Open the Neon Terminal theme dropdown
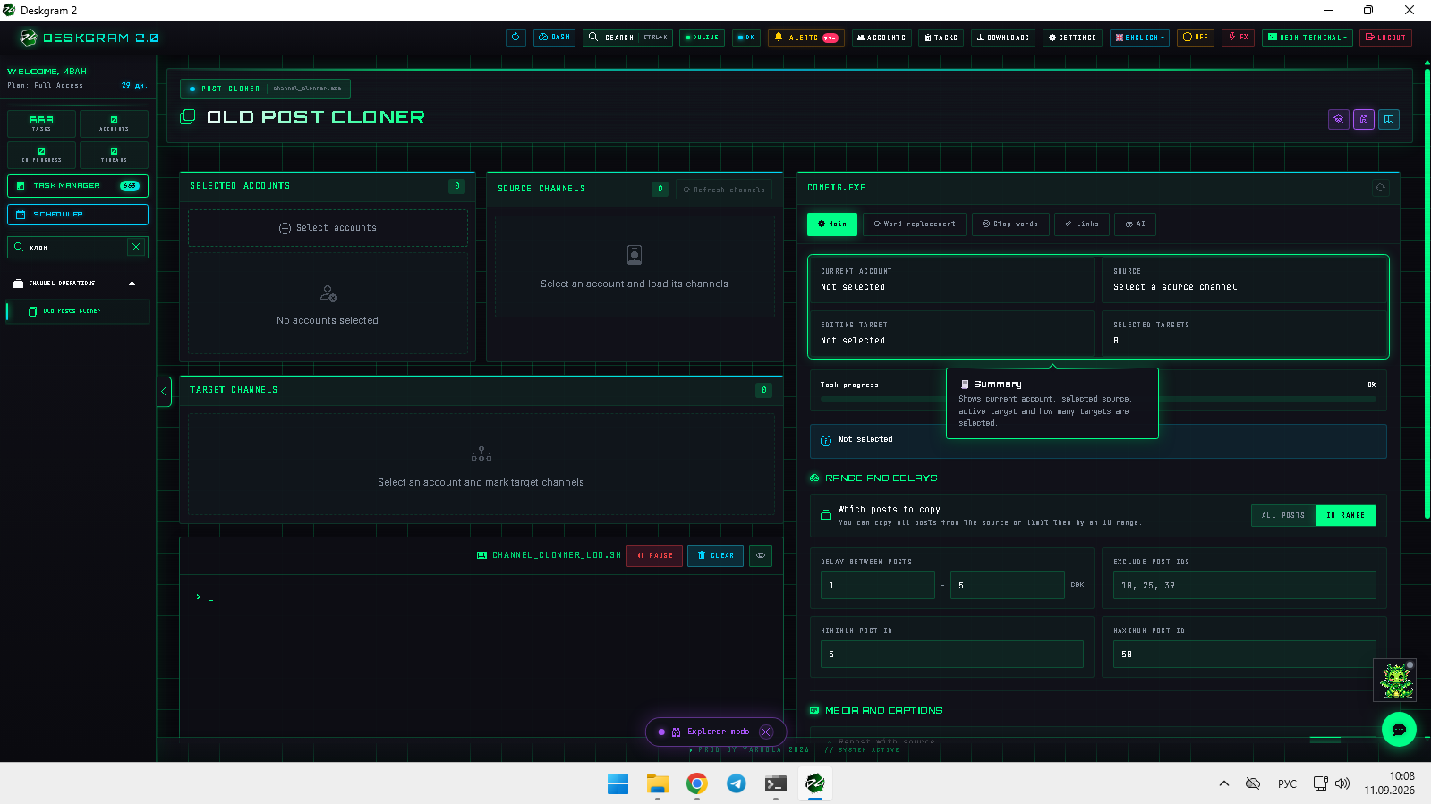The image size is (1431, 804). point(1307,38)
